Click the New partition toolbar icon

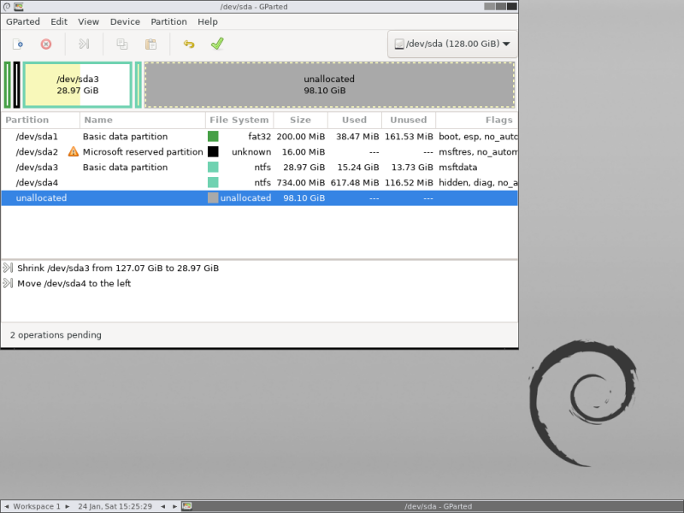(18, 44)
